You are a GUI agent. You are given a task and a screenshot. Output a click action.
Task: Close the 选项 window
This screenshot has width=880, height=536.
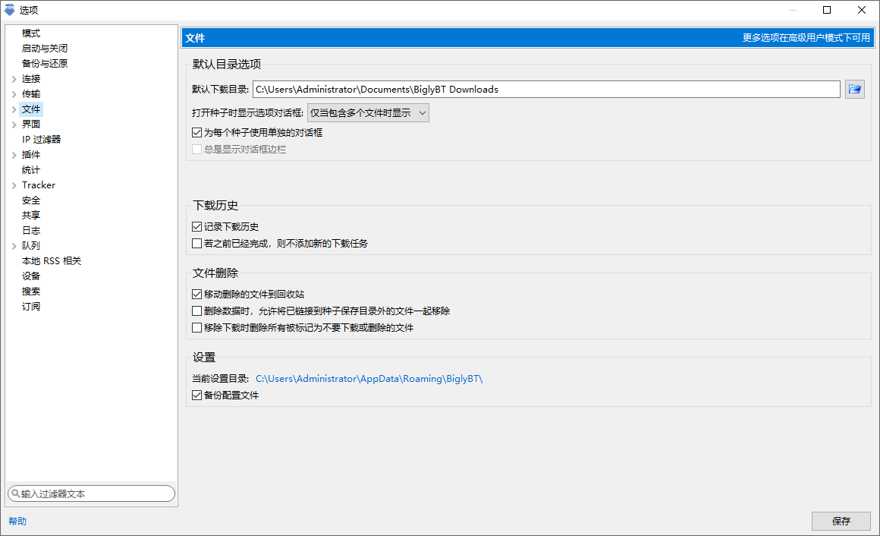862,10
